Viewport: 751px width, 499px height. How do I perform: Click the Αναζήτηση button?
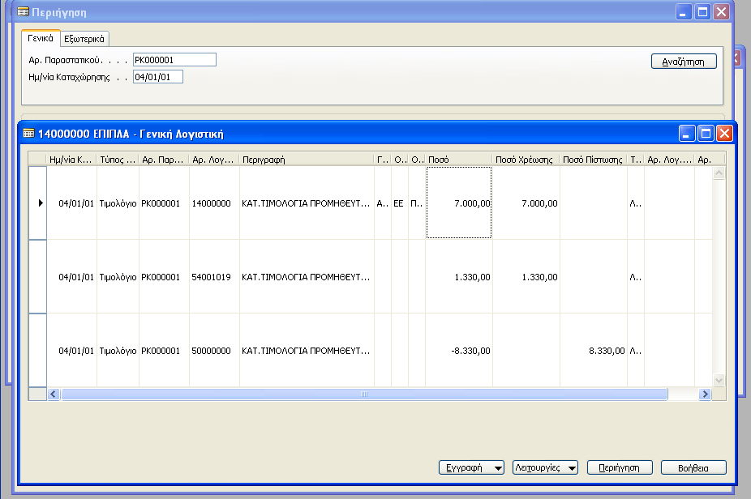point(684,62)
